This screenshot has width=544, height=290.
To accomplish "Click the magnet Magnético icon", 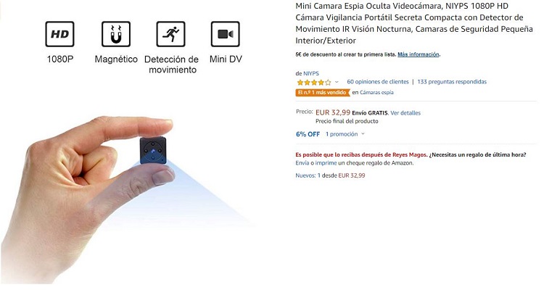I will (116, 34).
